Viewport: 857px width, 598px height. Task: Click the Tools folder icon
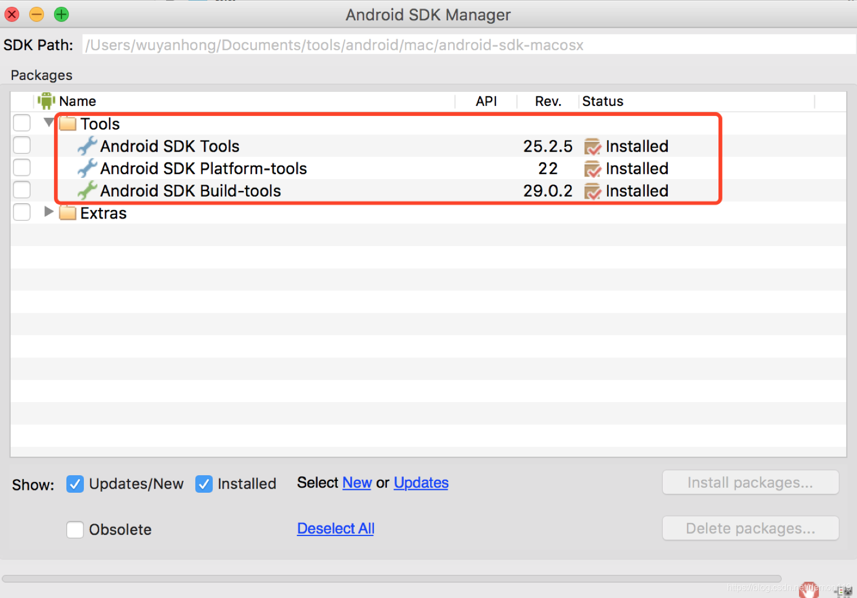[x=68, y=123]
